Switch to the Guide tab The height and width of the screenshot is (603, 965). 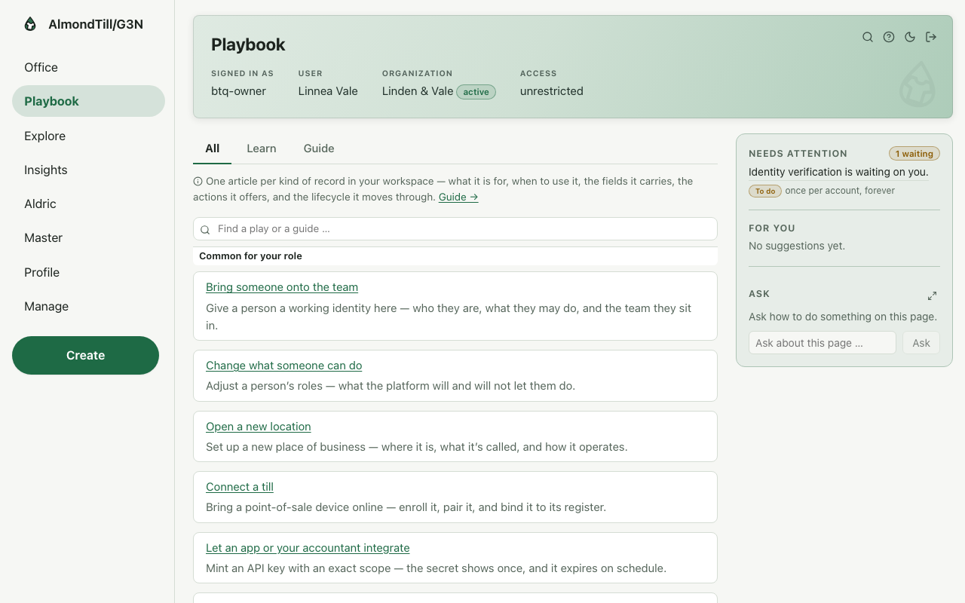coord(319,148)
